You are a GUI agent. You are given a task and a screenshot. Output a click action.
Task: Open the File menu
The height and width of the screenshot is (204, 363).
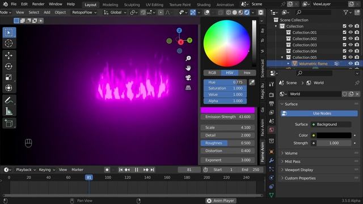click(14, 4)
